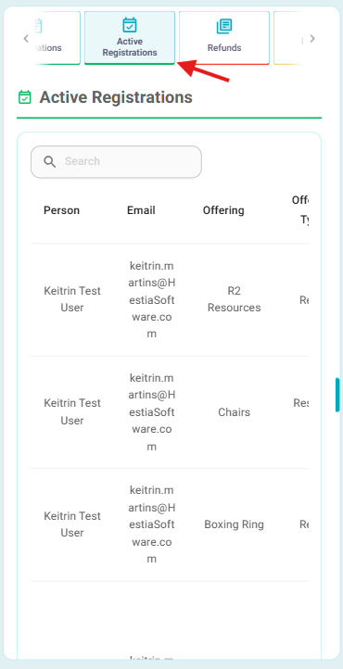Open the partially hidden tab left of Active Registrations
The image size is (343, 669).
[57, 38]
